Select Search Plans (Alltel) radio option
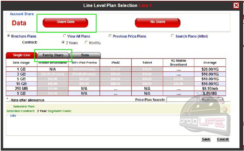244x151 pixels. point(173,36)
